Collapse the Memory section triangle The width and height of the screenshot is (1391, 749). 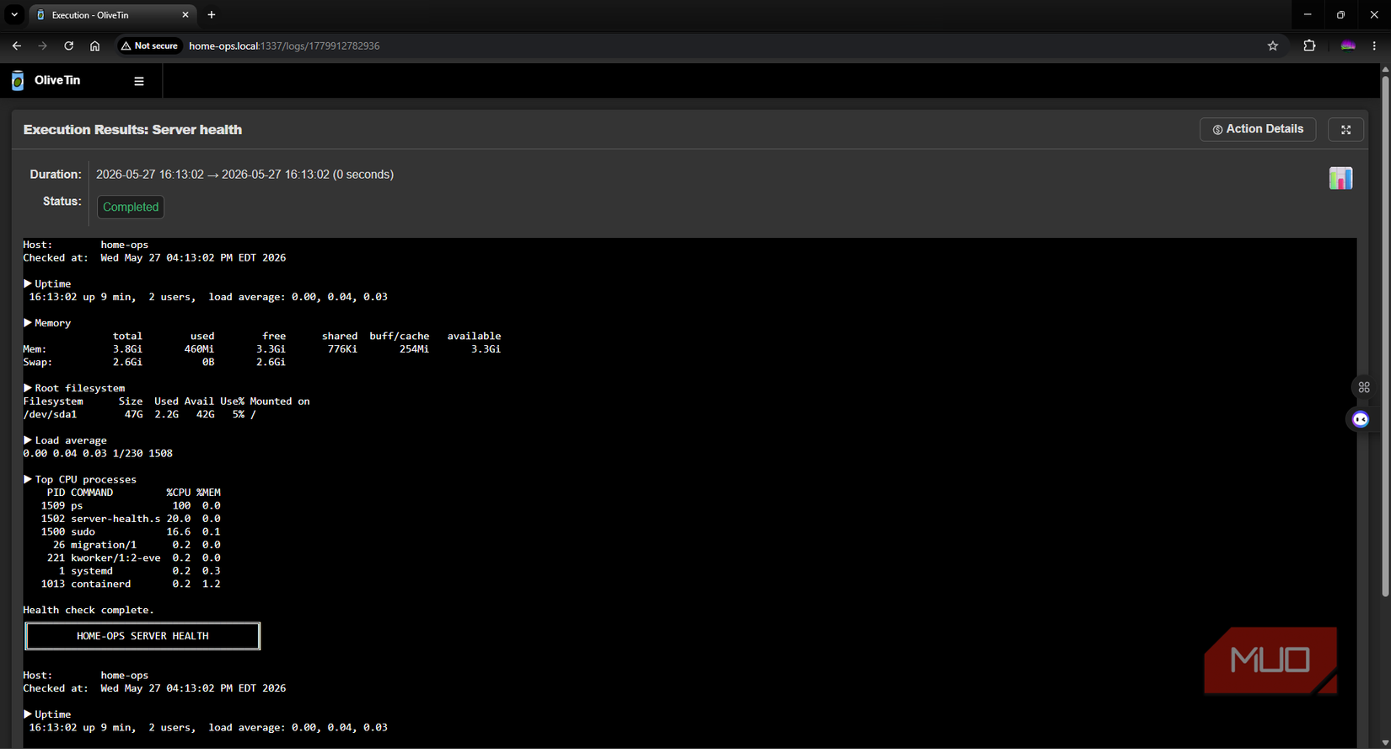tap(28, 322)
